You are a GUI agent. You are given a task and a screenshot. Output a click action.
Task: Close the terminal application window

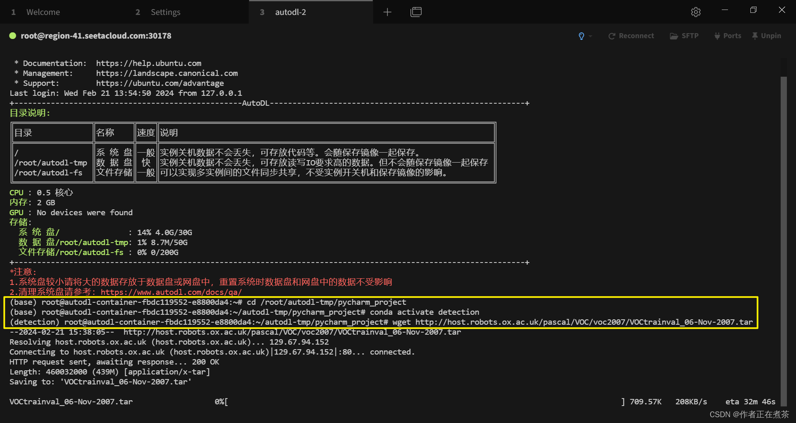[x=782, y=10]
